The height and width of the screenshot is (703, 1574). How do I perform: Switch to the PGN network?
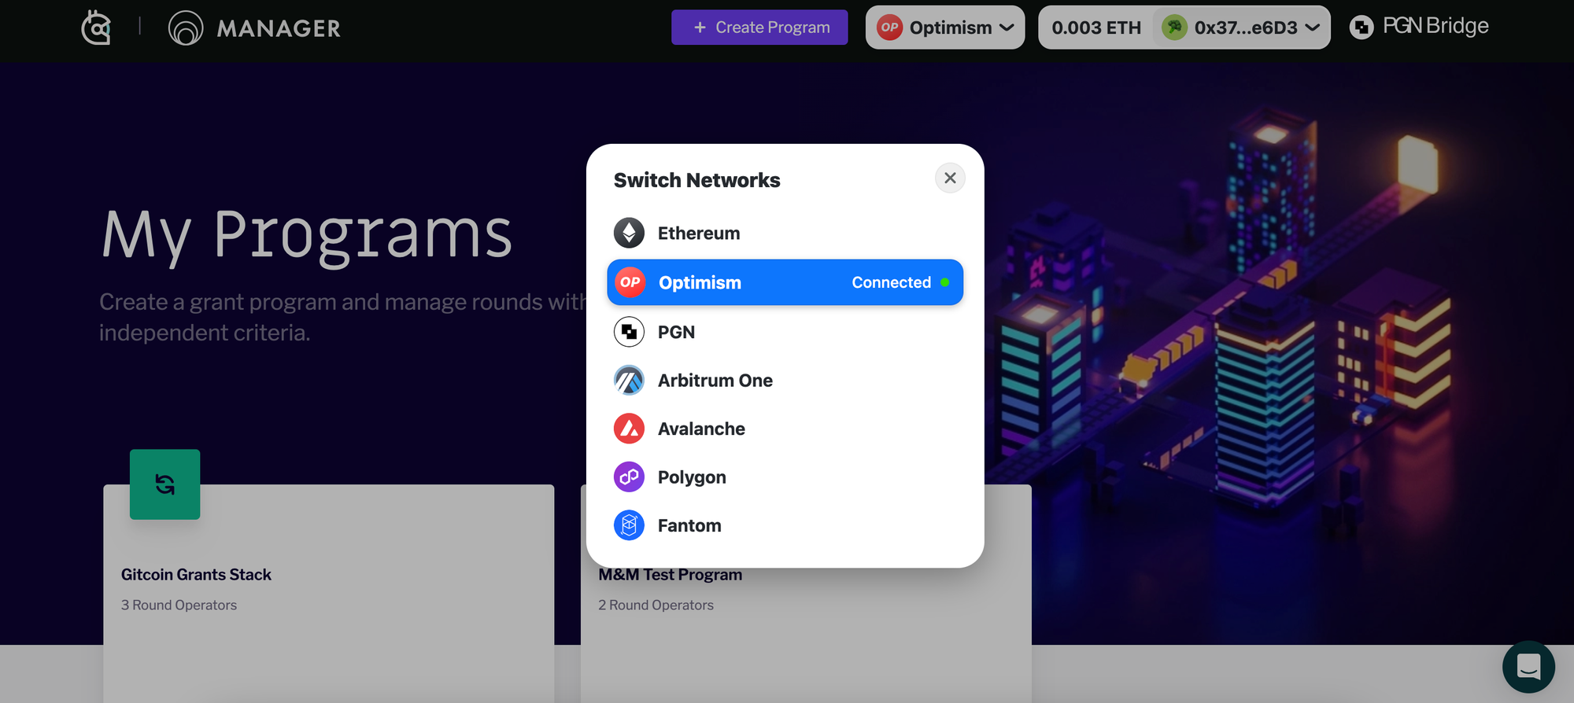click(x=785, y=332)
